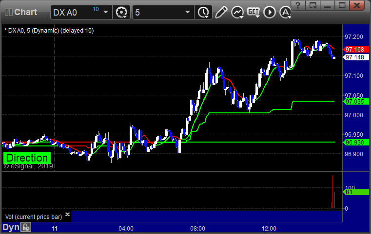
Task: Expand the DX A0 symbol dropdown
Action: point(105,12)
